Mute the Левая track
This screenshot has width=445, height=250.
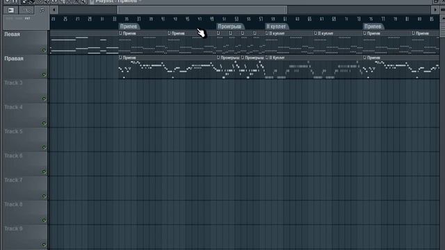(x=44, y=50)
